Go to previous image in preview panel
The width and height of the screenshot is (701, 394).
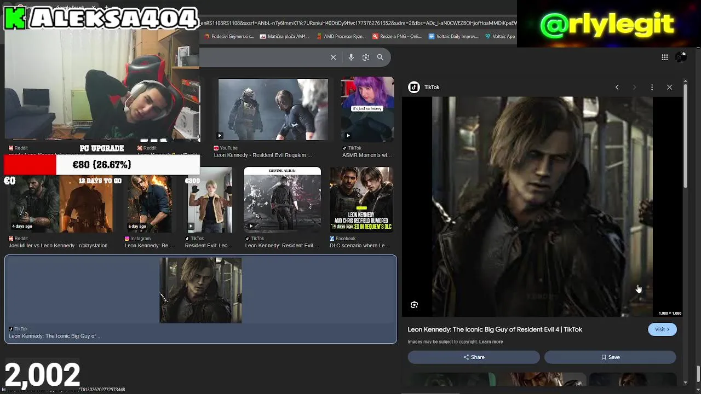tap(617, 87)
